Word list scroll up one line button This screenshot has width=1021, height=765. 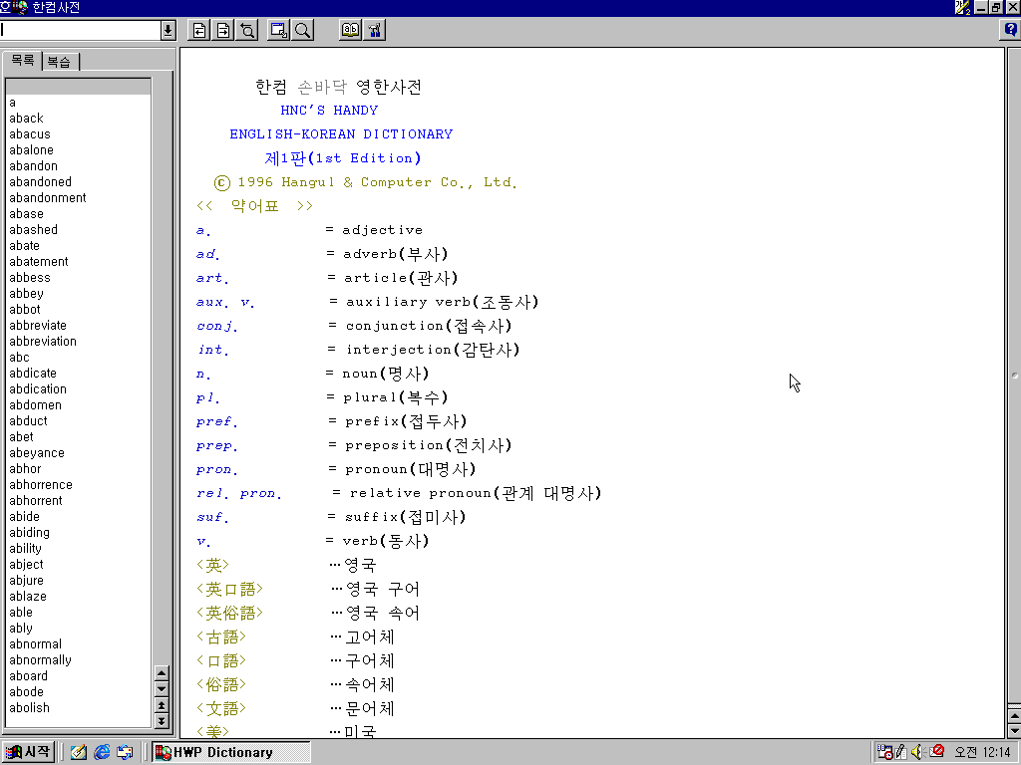(162, 672)
